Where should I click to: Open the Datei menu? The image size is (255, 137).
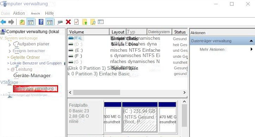coord(5,13)
